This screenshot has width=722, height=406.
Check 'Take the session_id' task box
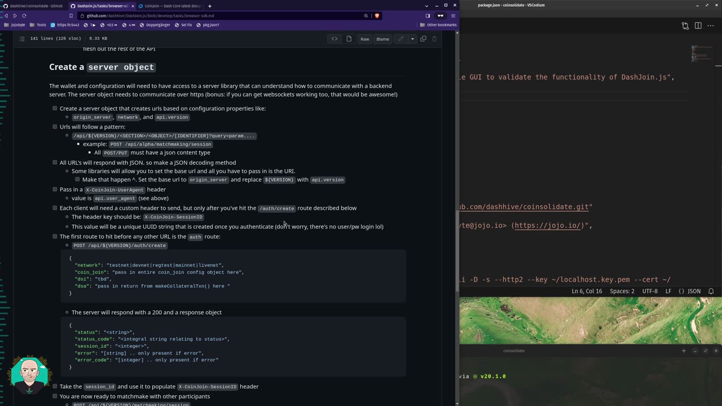(55, 386)
